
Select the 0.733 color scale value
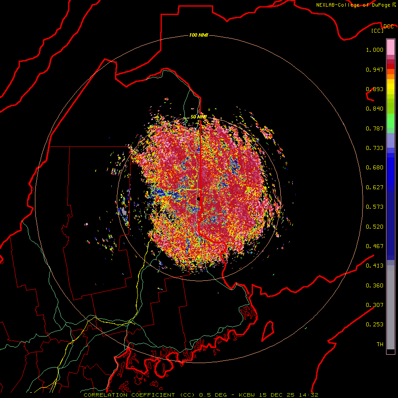click(x=375, y=148)
